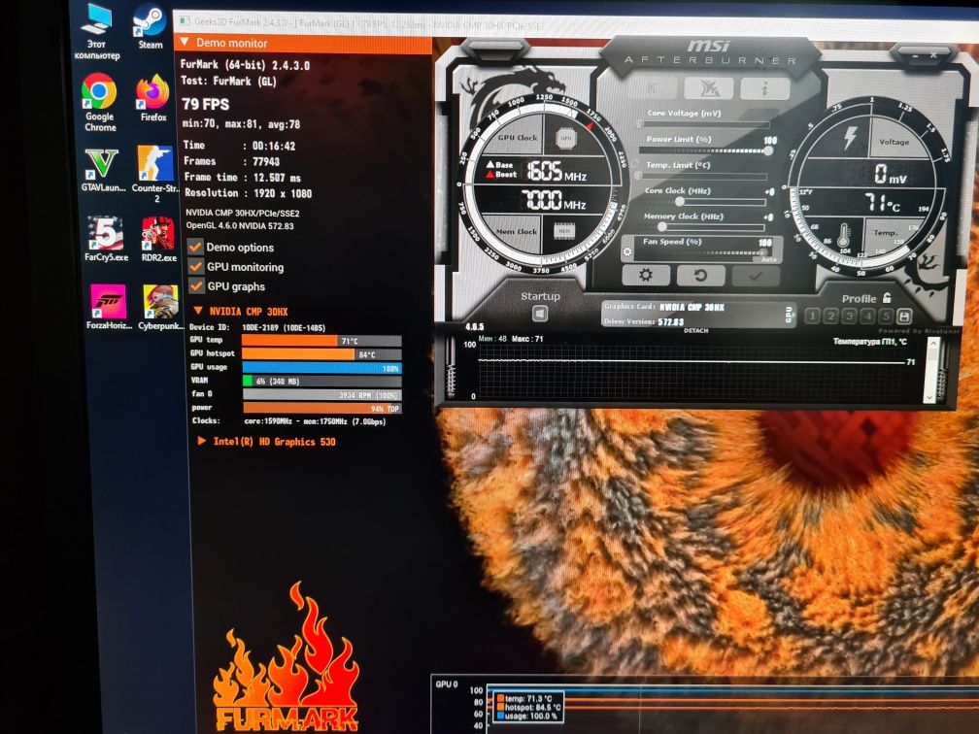Click the Core Clock slider handle
This screenshot has width=979, height=734.
tap(679, 202)
